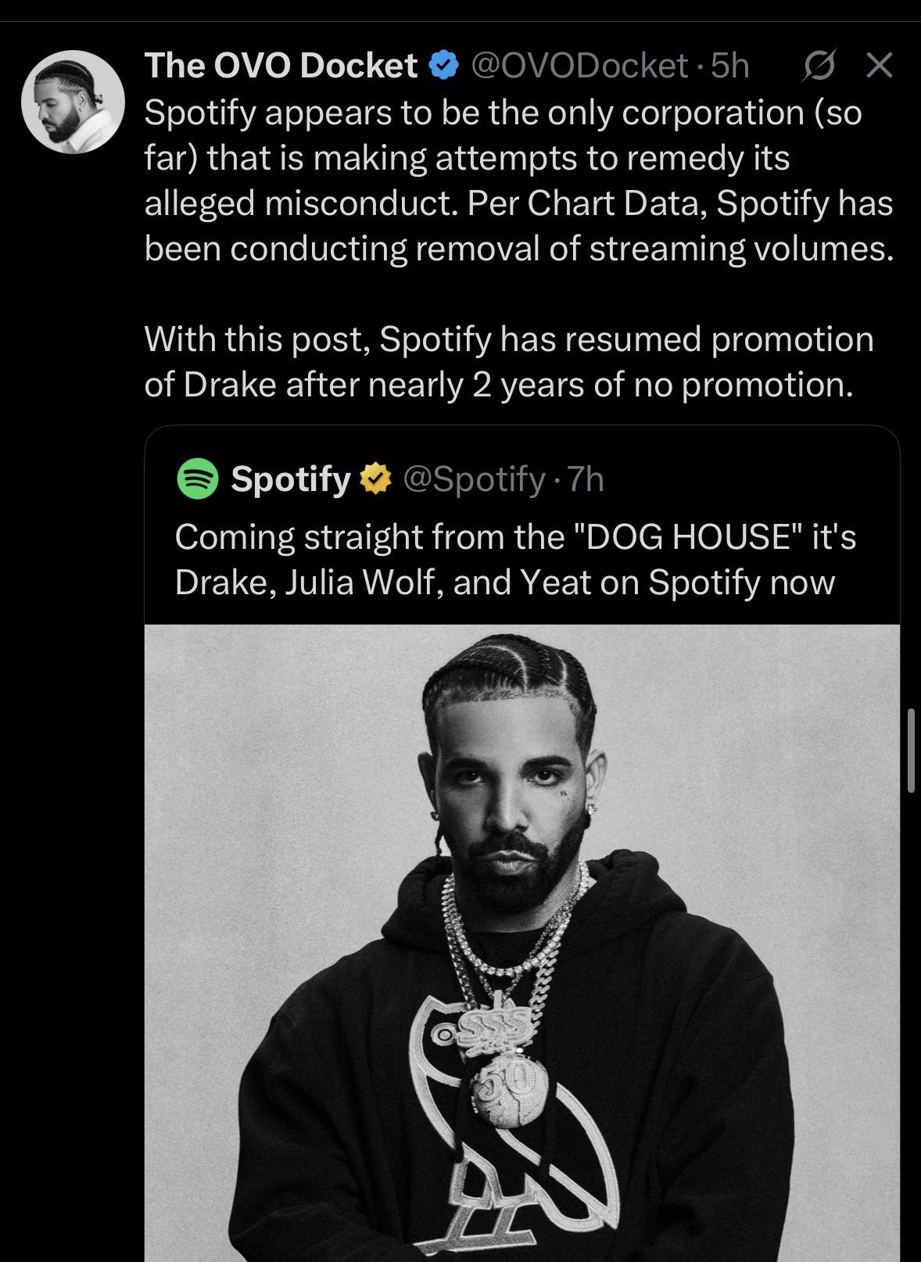Dismiss the post with the X icon
The height and width of the screenshot is (1262, 921).
(880, 66)
